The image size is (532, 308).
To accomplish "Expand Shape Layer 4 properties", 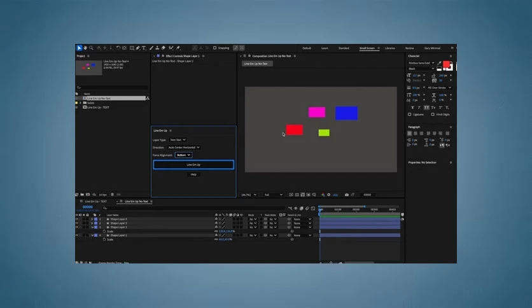I will pyautogui.click(x=92, y=219).
